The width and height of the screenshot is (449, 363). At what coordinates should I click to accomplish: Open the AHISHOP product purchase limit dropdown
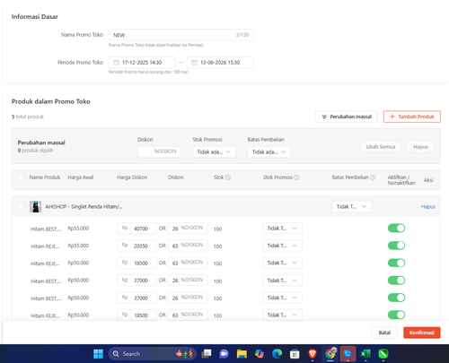[x=351, y=206]
